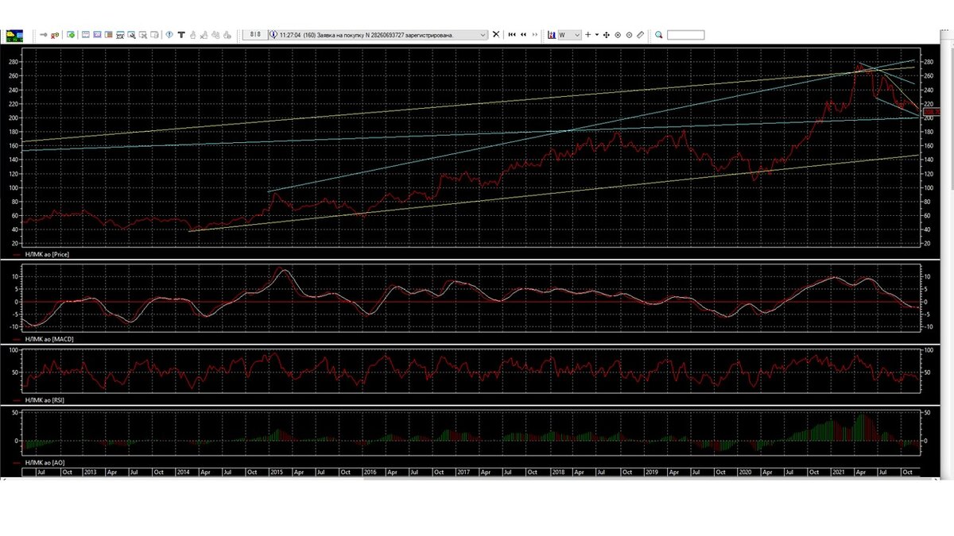Open the W timeframe dropdown
The height and width of the screenshot is (536, 954).
pos(569,35)
